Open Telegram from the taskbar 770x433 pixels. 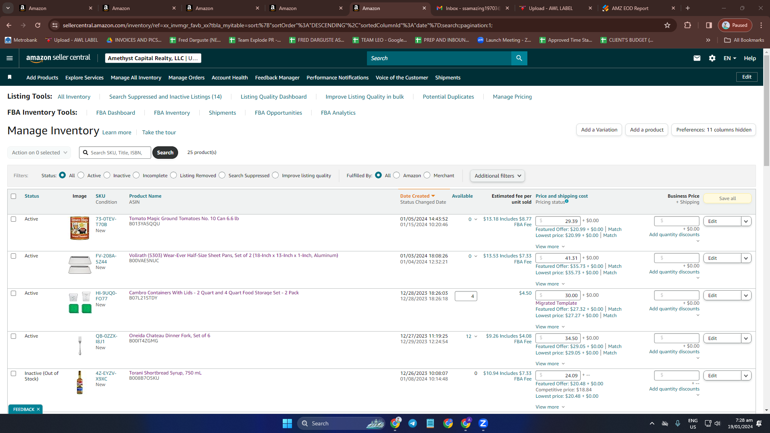point(413,423)
